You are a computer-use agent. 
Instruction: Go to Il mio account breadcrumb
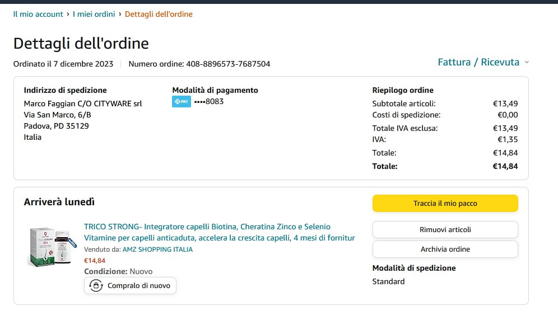(x=38, y=14)
